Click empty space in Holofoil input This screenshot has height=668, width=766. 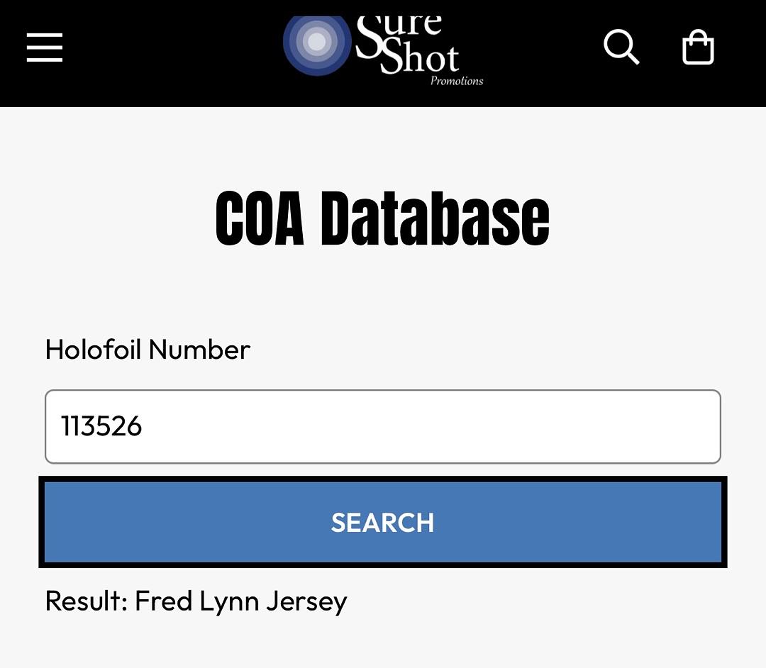pos(461,427)
